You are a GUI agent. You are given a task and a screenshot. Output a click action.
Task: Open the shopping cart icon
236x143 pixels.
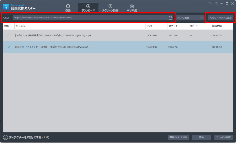click(211, 3)
